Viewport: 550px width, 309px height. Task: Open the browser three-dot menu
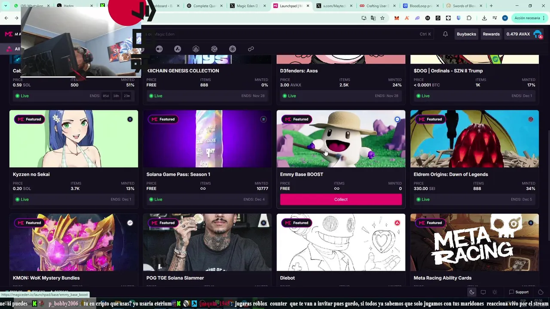point(544,18)
